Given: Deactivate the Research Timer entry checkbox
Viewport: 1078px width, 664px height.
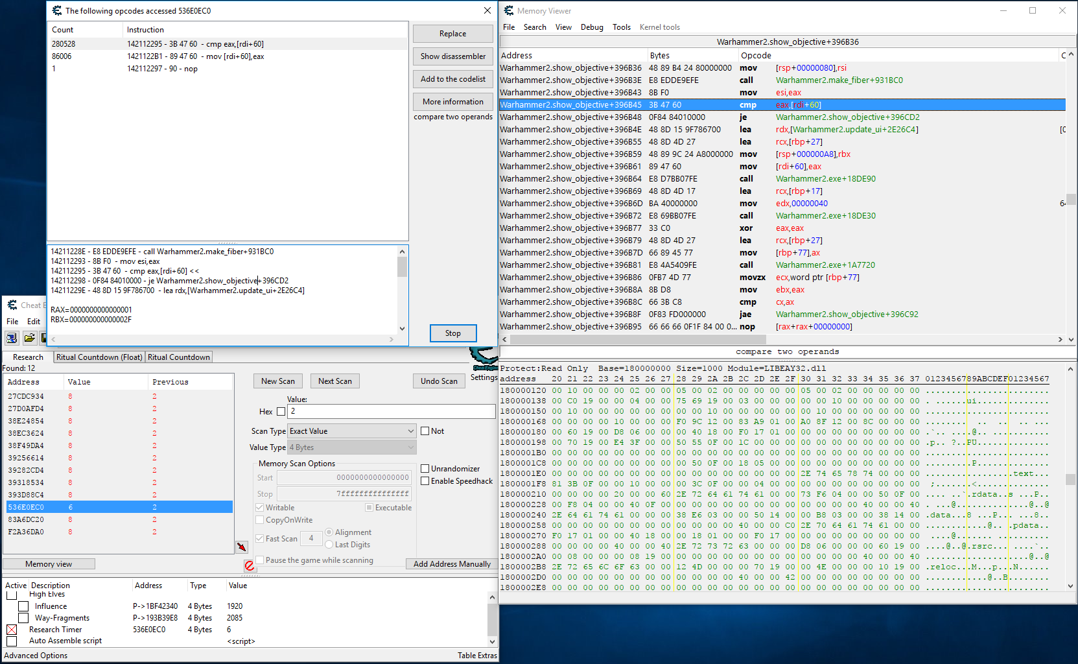Looking at the screenshot, I should point(12,630).
